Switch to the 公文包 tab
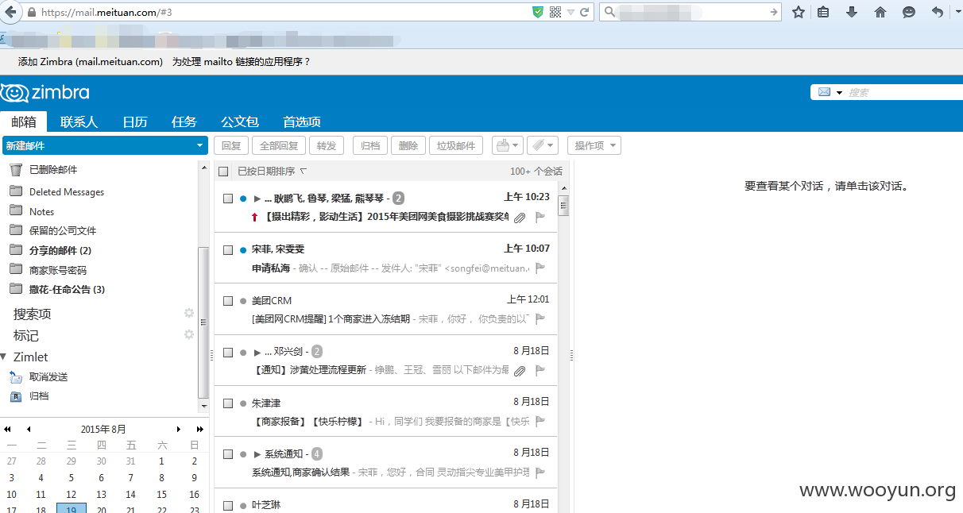 [240, 121]
